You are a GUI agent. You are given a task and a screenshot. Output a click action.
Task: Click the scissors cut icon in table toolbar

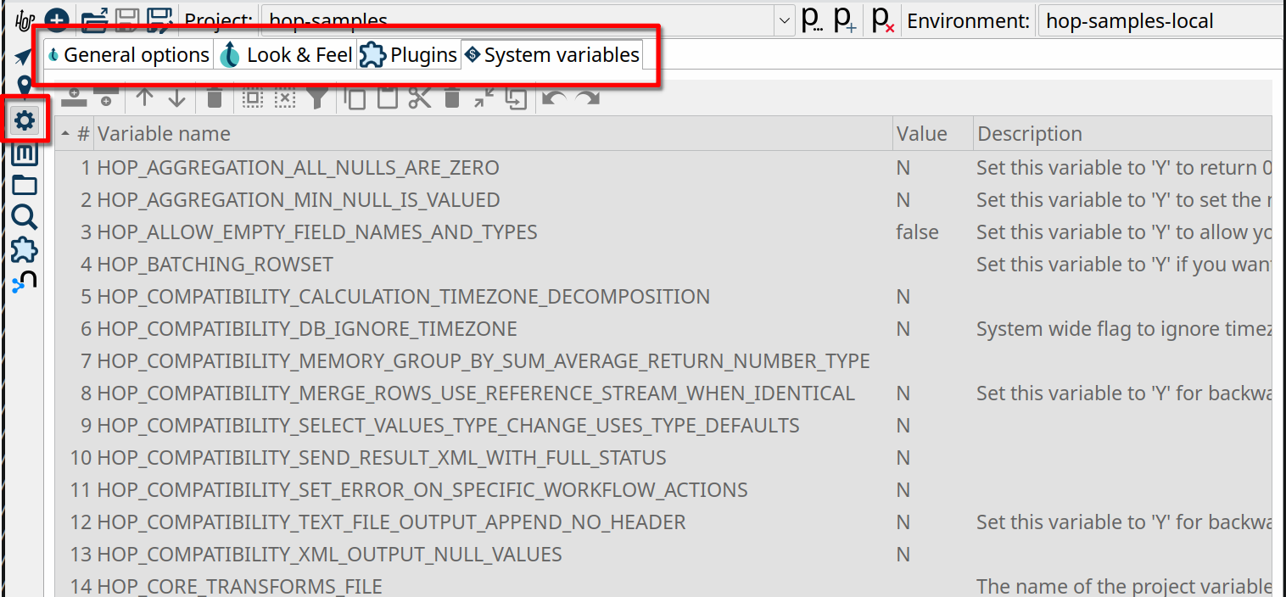coord(420,98)
